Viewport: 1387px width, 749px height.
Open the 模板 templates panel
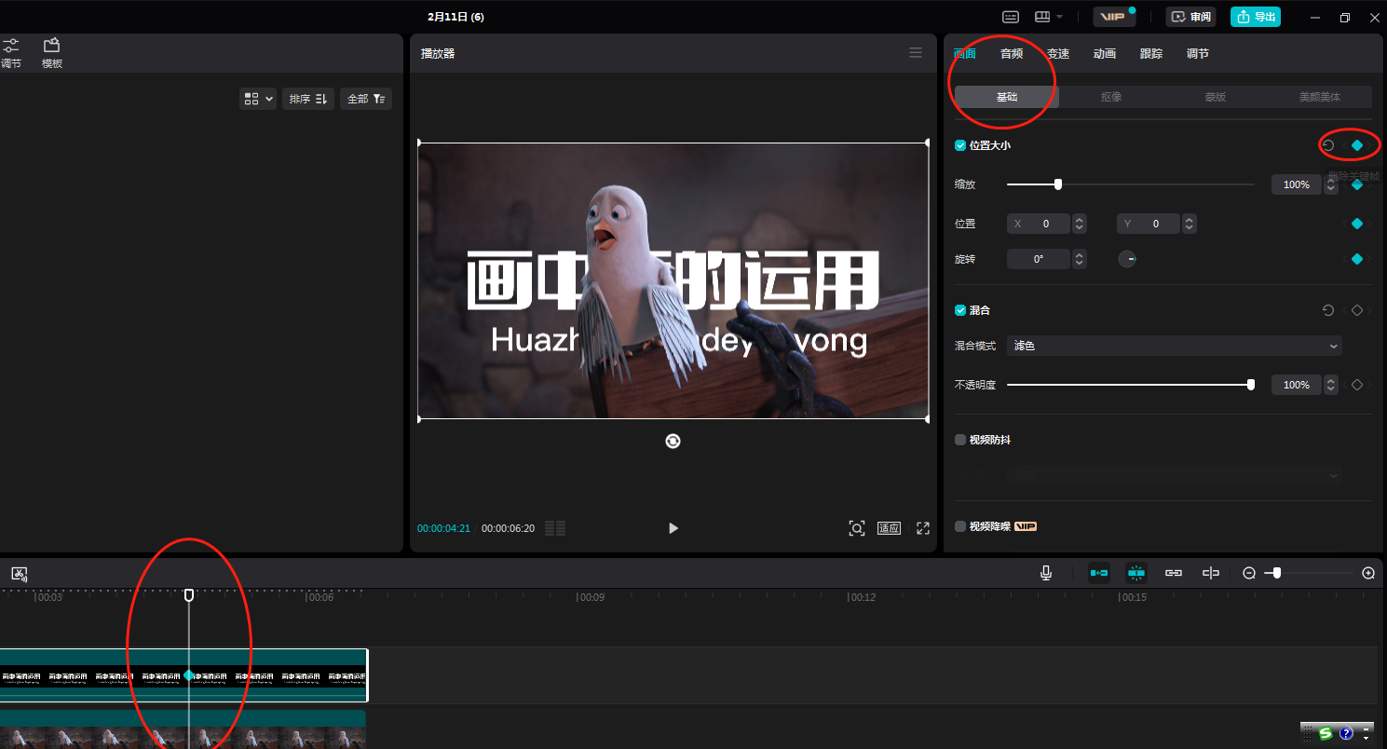(x=52, y=53)
